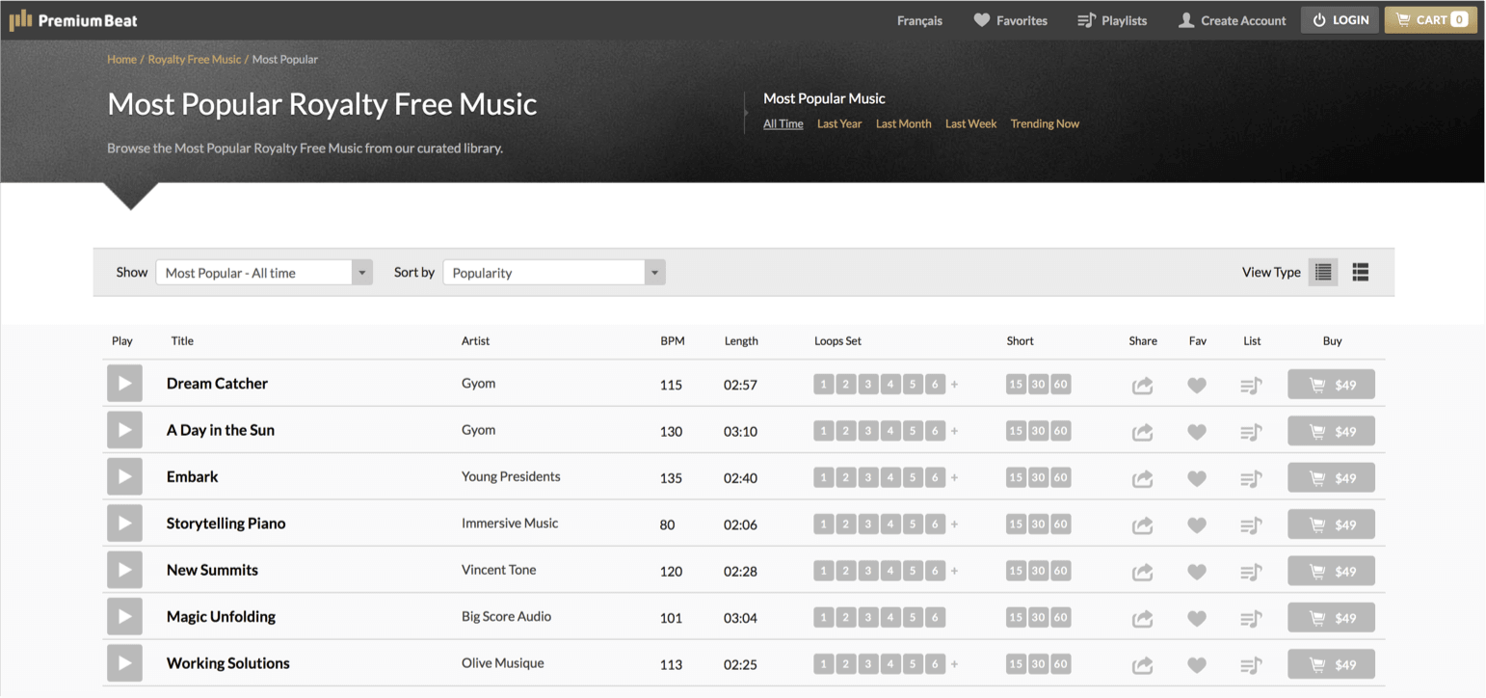
Task: Click the LOGIN button
Action: 1340,19
